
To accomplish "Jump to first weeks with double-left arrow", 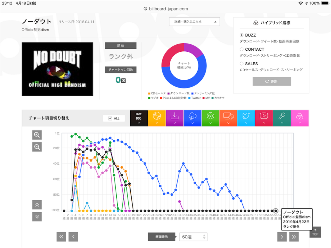I will pos(61,237).
